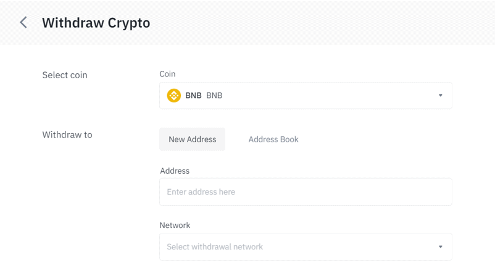Open the Select withdrawal network dropdown
495x276 pixels.
point(306,246)
